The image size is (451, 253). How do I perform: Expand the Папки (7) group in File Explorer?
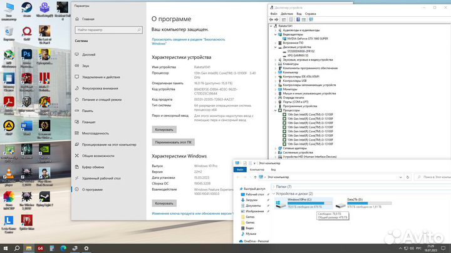point(274,187)
